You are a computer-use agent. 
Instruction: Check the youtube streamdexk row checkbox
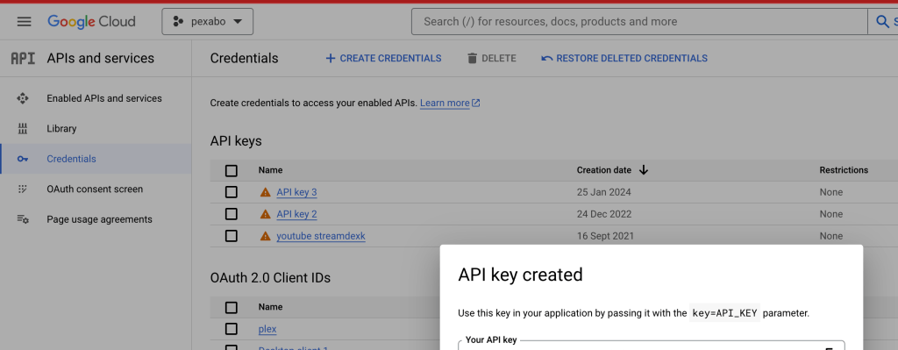tap(232, 236)
